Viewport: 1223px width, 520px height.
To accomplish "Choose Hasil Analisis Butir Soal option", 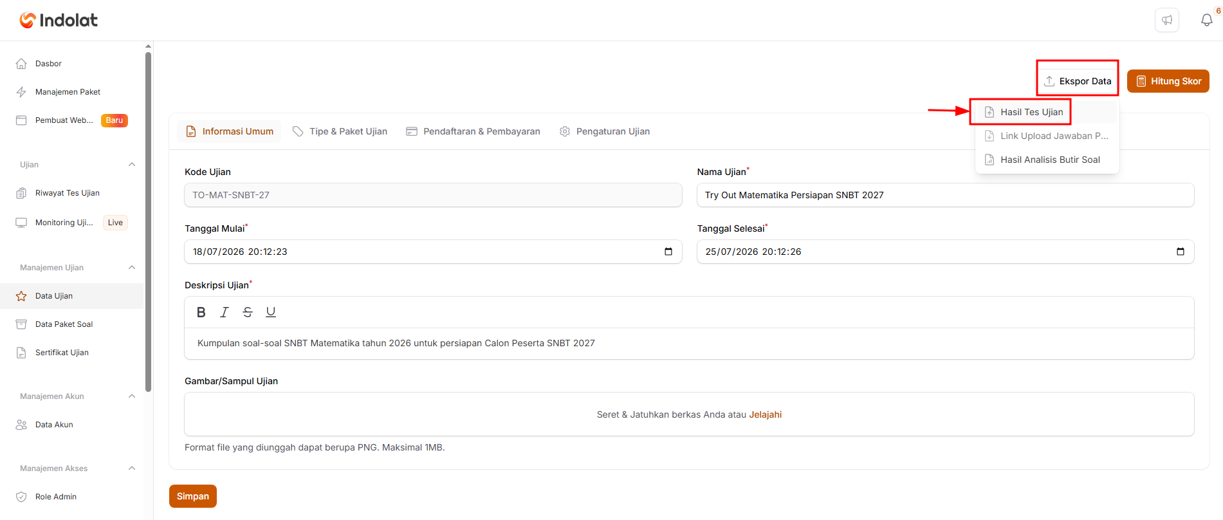I will point(1047,160).
